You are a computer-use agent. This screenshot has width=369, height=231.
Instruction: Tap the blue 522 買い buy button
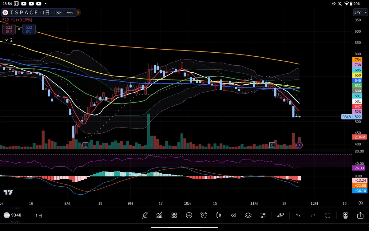tap(29, 29)
